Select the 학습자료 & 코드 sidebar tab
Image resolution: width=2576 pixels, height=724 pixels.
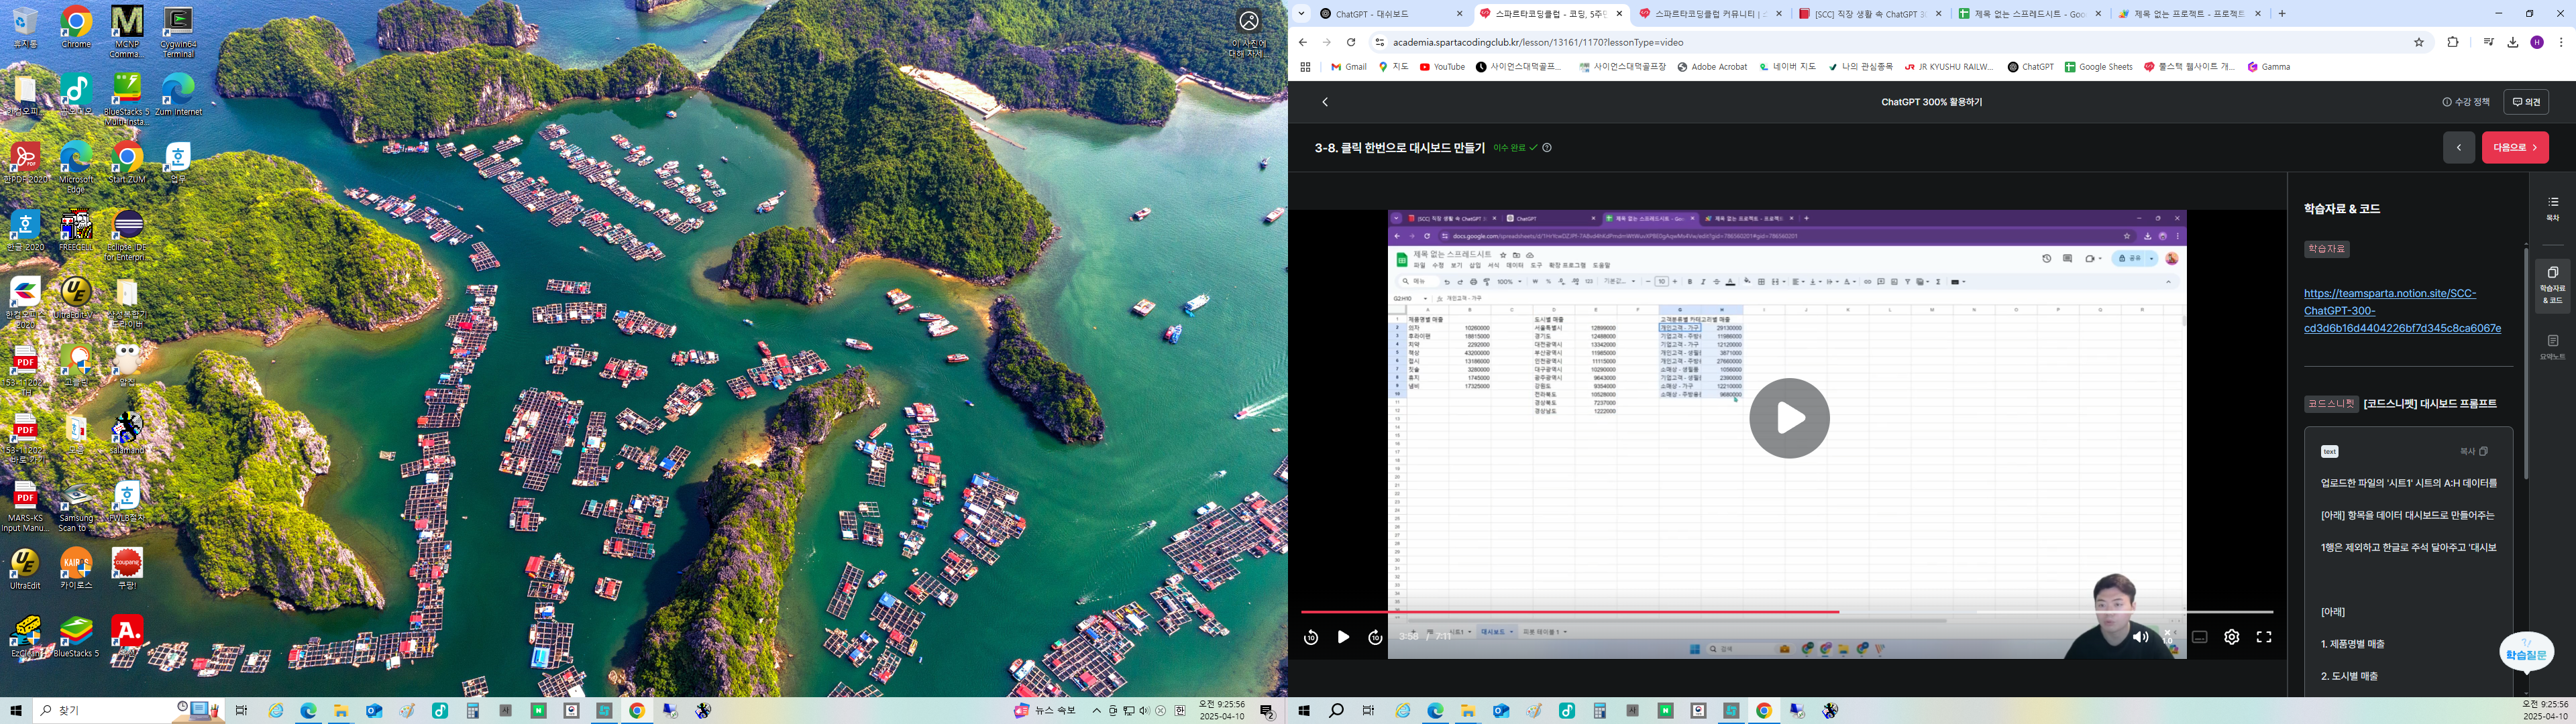point(2552,286)
